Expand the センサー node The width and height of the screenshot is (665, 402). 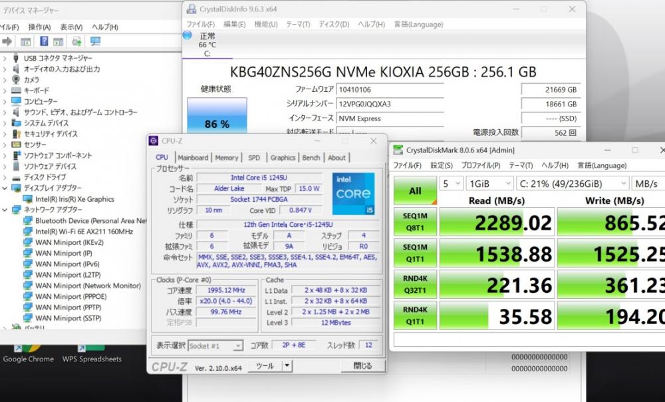(x=5, y=144)
